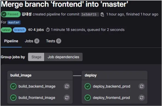Open the Jobs tab
Screen dimensions: 162x106
(32, 41)
